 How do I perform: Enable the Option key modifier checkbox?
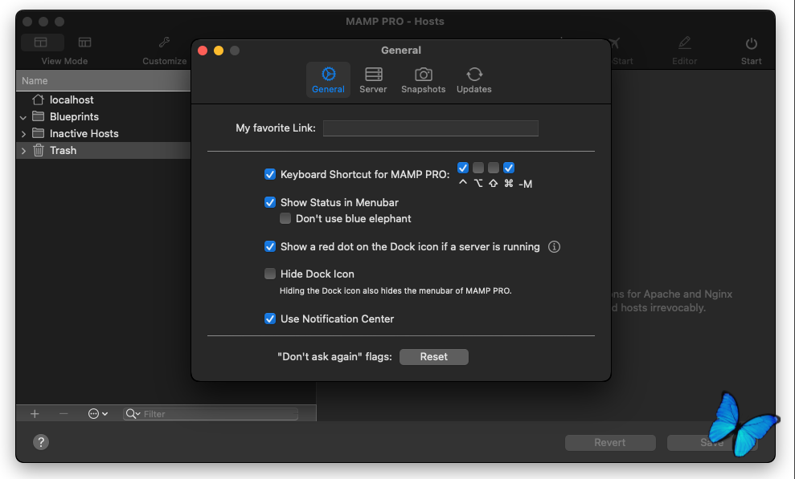click(478, 168)
